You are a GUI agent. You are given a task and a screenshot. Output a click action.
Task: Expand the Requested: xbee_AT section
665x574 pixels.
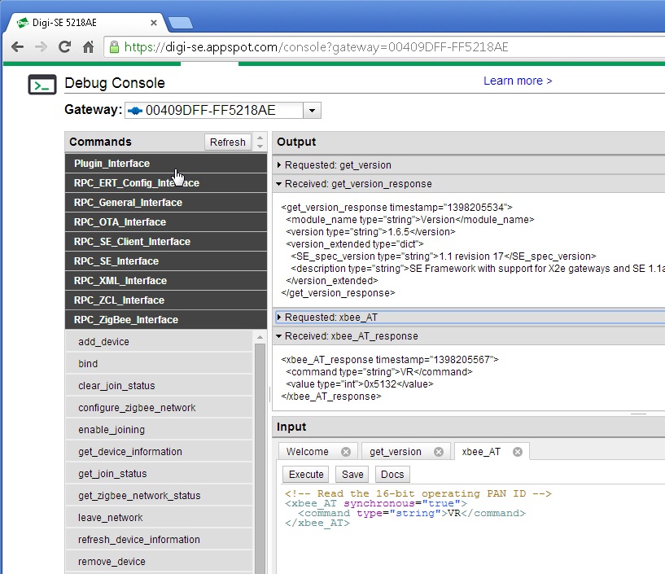point(279,318)
